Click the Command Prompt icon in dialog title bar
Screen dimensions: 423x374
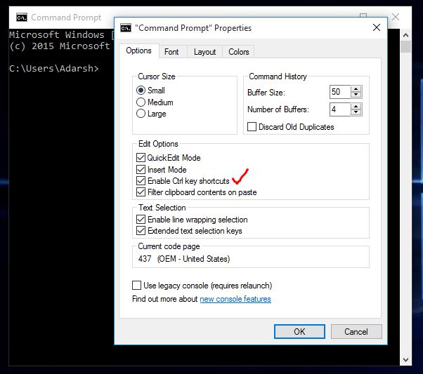click(126, 28)
